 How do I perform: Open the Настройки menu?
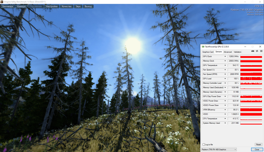coord(52,6)
